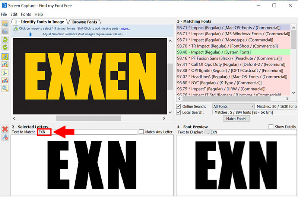Image resolution: width=298 pixels, height=197 pixels.
Task: Click Matches: 30 / 163K fonts status
Action: click(x=276, y=107)
